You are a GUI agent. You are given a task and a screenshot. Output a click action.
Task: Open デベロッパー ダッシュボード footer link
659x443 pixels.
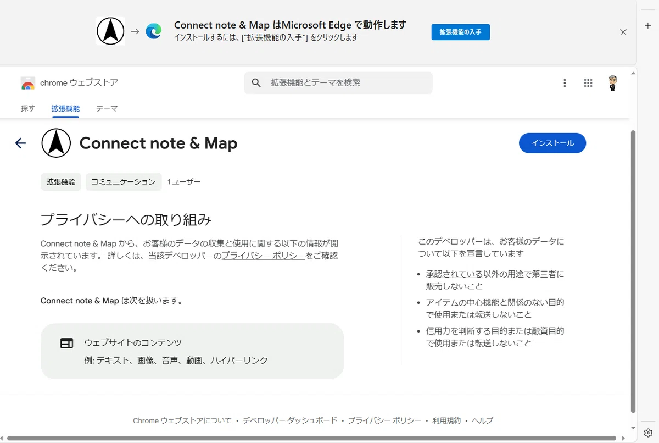(x=290, y=420)
